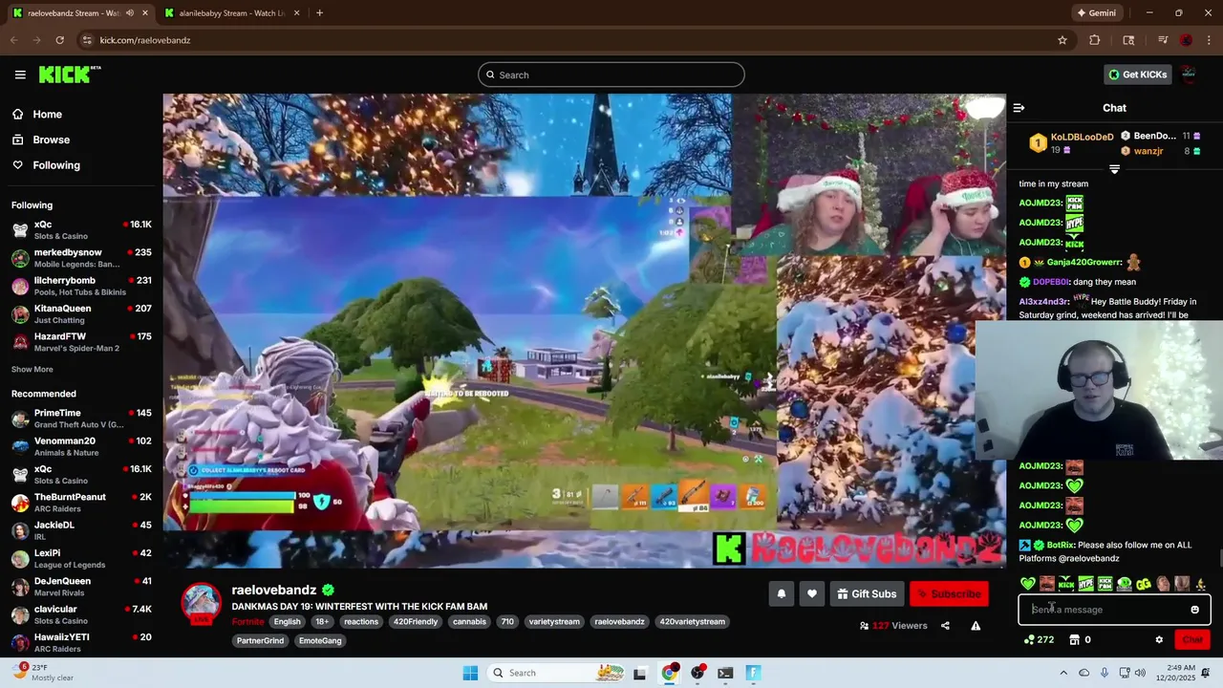Screen dimensions: 1223x688
Task: Share the stream via share icon
Action: [945, 626]
